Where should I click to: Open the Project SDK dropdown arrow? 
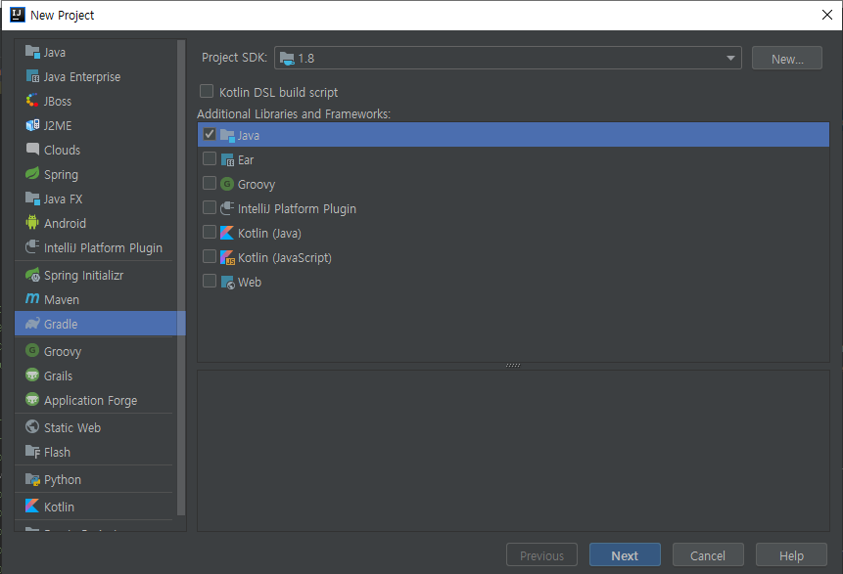click(730, 58)
